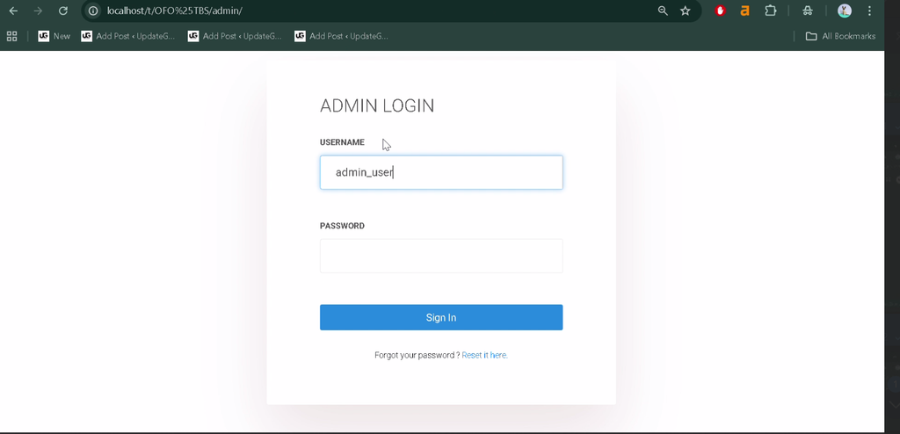The height and width of the screenshot is (434, 900).
Task: Open the Extensions puzzle piece menu
Action: coord(770,11)
